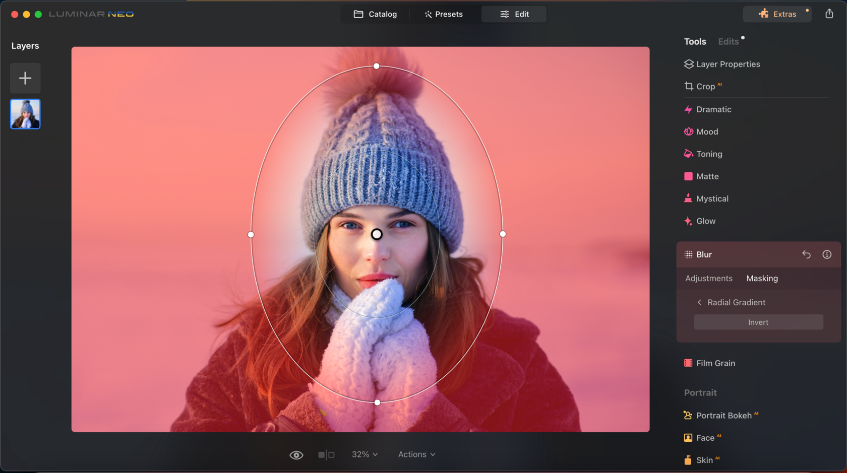Click the share/export icon
The image size is (847, 473).
pos(829,14)
